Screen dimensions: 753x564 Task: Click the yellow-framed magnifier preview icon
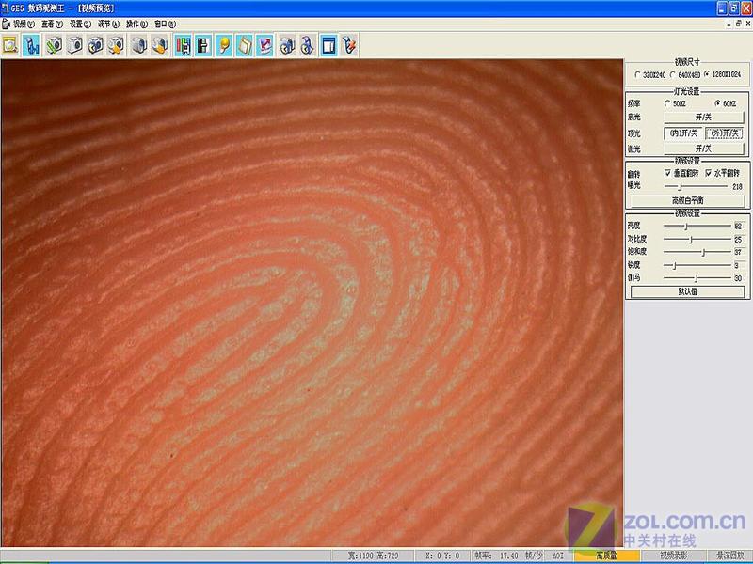(x=10, y=45)
